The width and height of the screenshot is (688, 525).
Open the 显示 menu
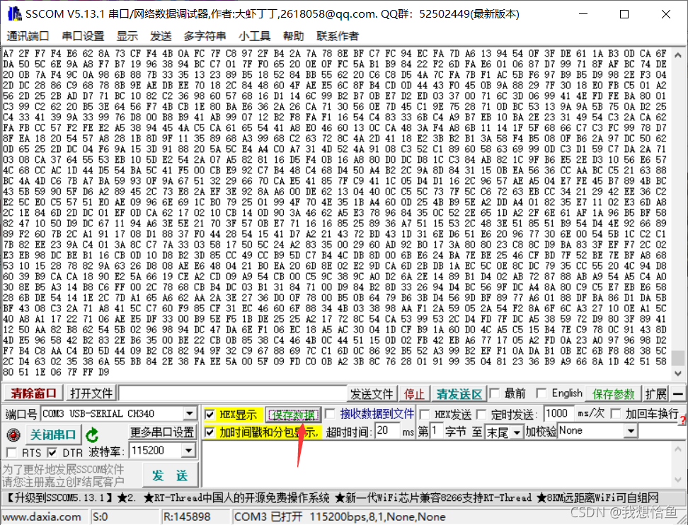coord(127,36)
